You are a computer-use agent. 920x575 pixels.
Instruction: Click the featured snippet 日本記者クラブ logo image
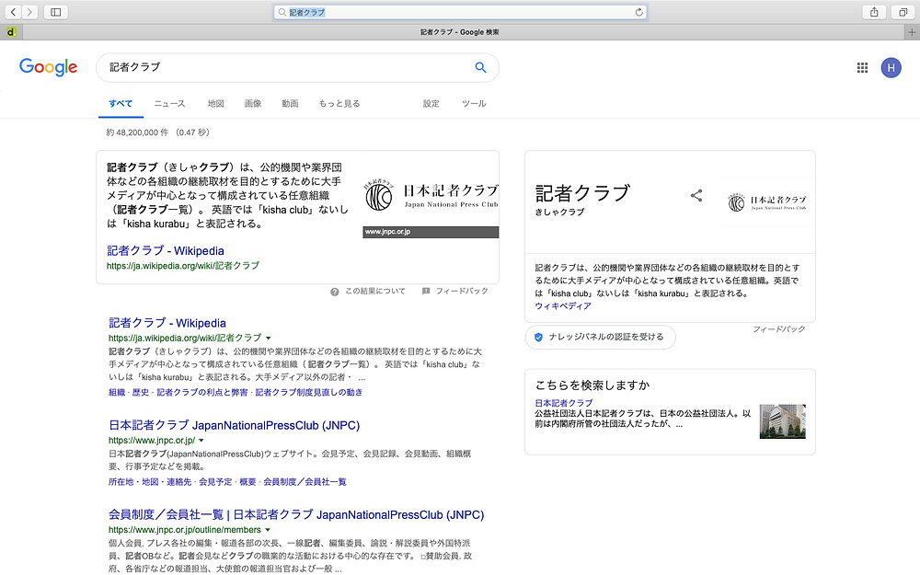pos(431,197)
